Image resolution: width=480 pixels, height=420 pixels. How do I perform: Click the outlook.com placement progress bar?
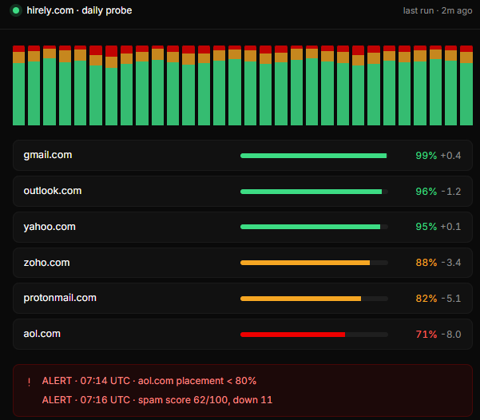click(314, 192)
